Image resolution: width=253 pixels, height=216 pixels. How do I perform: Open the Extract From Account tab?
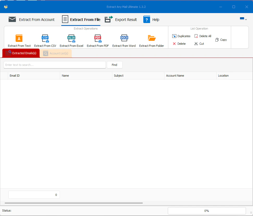click(x=32, y=20)
